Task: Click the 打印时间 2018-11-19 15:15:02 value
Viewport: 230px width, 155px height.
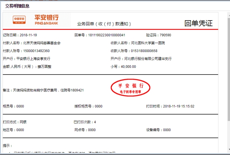Action: point(179,106)
